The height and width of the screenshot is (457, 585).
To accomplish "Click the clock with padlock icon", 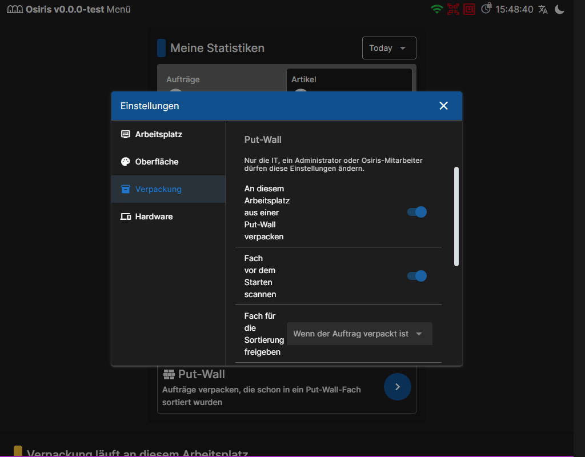I will pos(486,8).
